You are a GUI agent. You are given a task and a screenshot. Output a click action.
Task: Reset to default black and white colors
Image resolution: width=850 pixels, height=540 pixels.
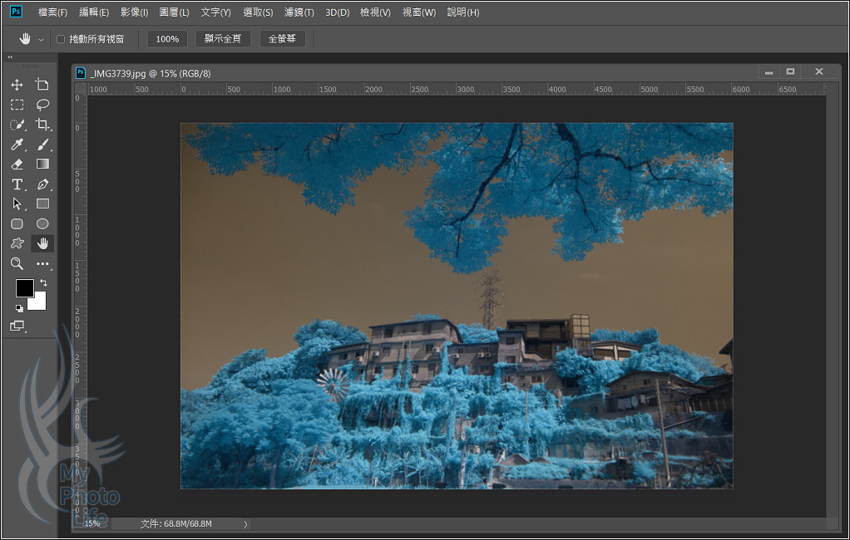click(18, 307)
